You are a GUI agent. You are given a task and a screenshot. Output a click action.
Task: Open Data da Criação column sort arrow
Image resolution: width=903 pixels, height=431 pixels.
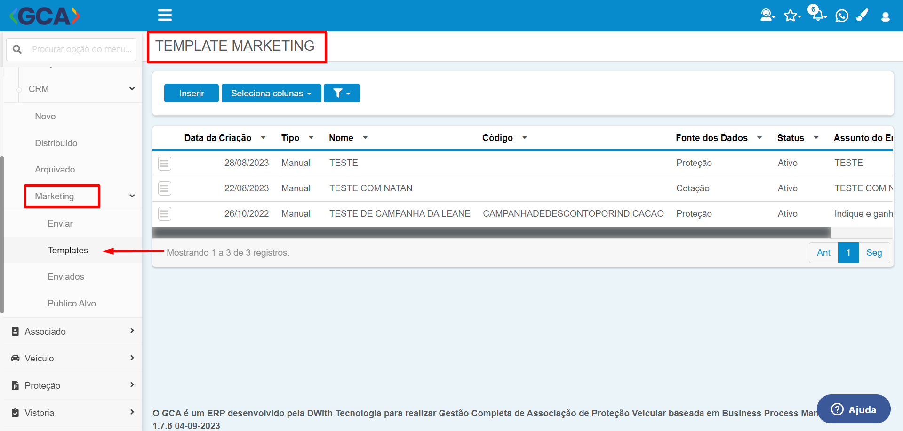(263, 138)
